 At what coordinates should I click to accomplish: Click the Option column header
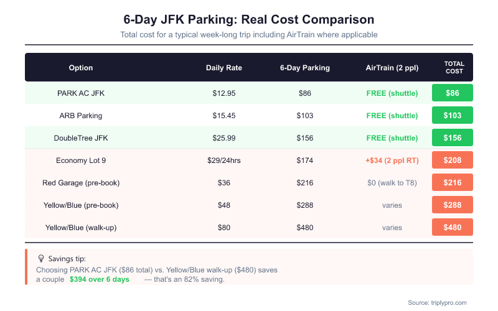coord(81,67)
